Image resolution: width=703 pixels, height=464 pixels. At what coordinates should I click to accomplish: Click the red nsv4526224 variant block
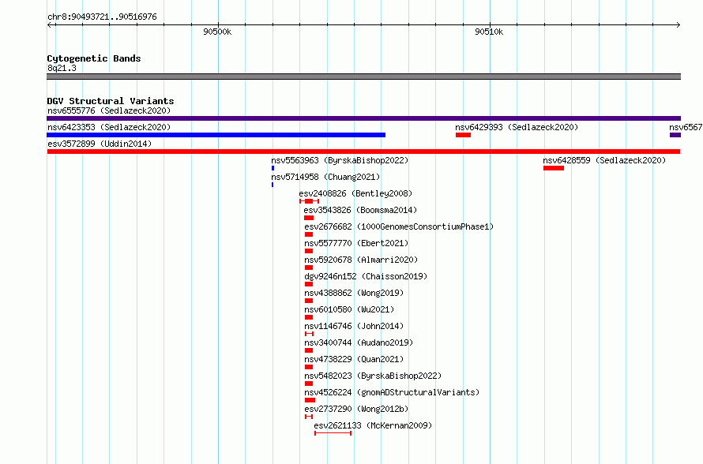[x=310, y=400]
